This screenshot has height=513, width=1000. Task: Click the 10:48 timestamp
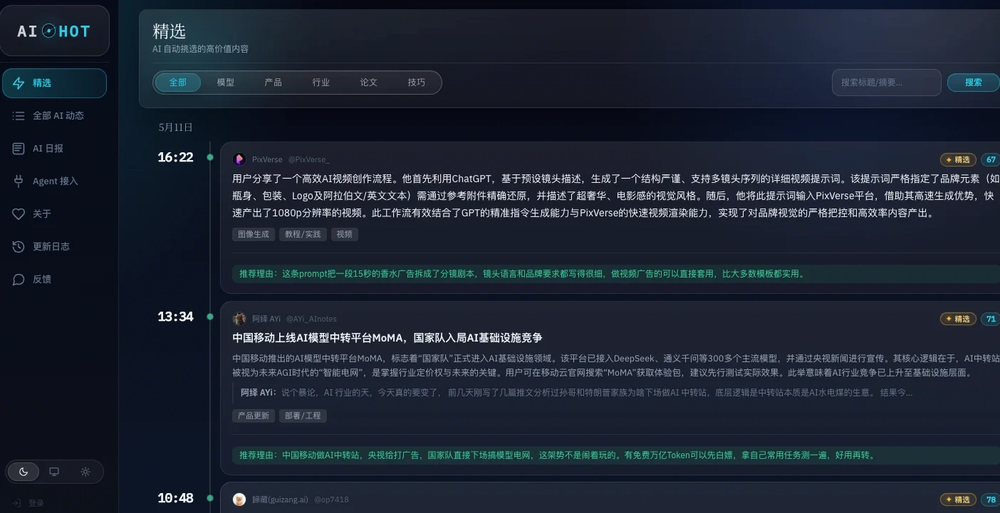coord(175,498)
